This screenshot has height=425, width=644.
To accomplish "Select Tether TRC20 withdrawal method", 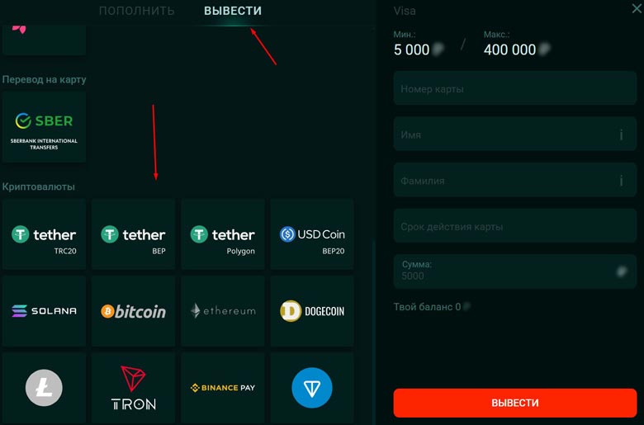I will [44, 234].
